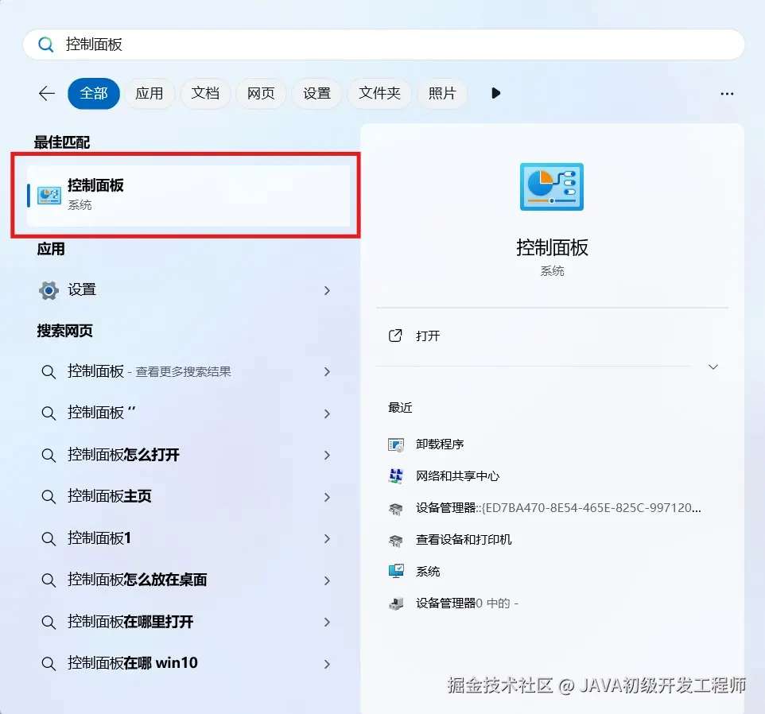The width and height of the screenshot is (765, 714).
Task: Show more filter tabs with the play arrow
Action: (495, 93)
